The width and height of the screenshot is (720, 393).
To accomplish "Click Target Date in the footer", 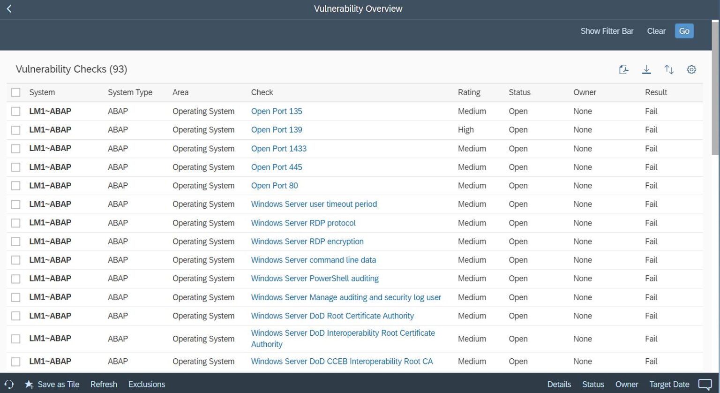I will tap(669, 384).
